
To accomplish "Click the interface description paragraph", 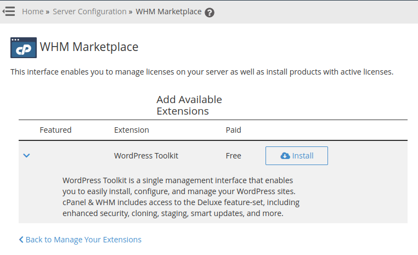I will click(x=202, y=72).
